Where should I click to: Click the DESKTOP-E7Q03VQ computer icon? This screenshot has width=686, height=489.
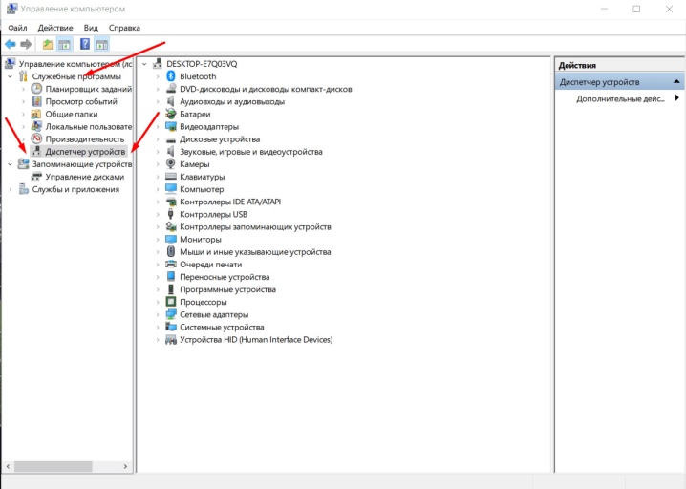point(158,64)
